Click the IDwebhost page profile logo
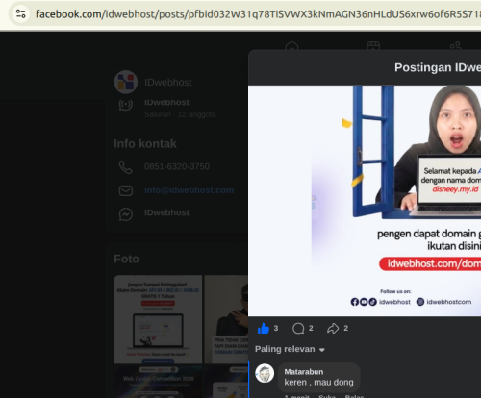Screen dimensions: 481x398 [x=126, y=82]
